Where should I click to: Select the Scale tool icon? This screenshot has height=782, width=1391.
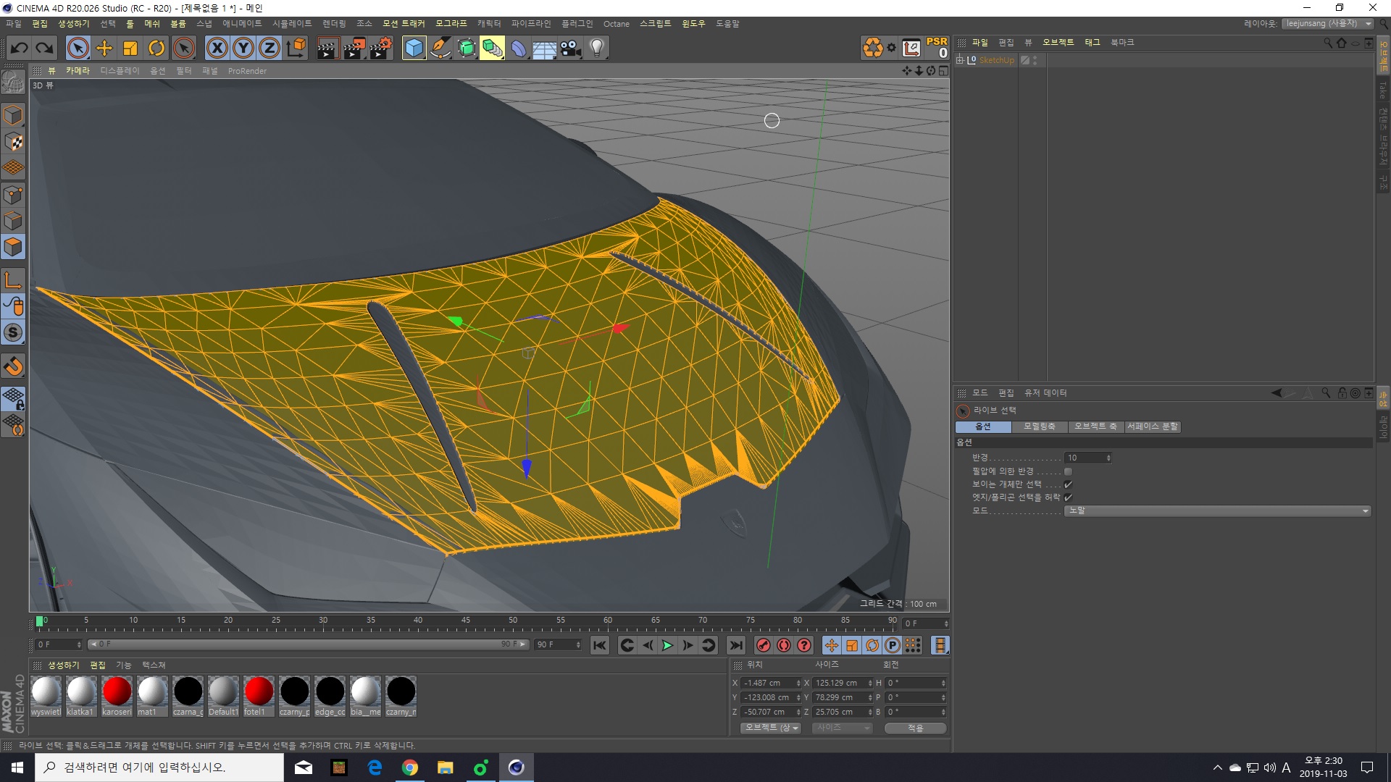click(131, 47)
